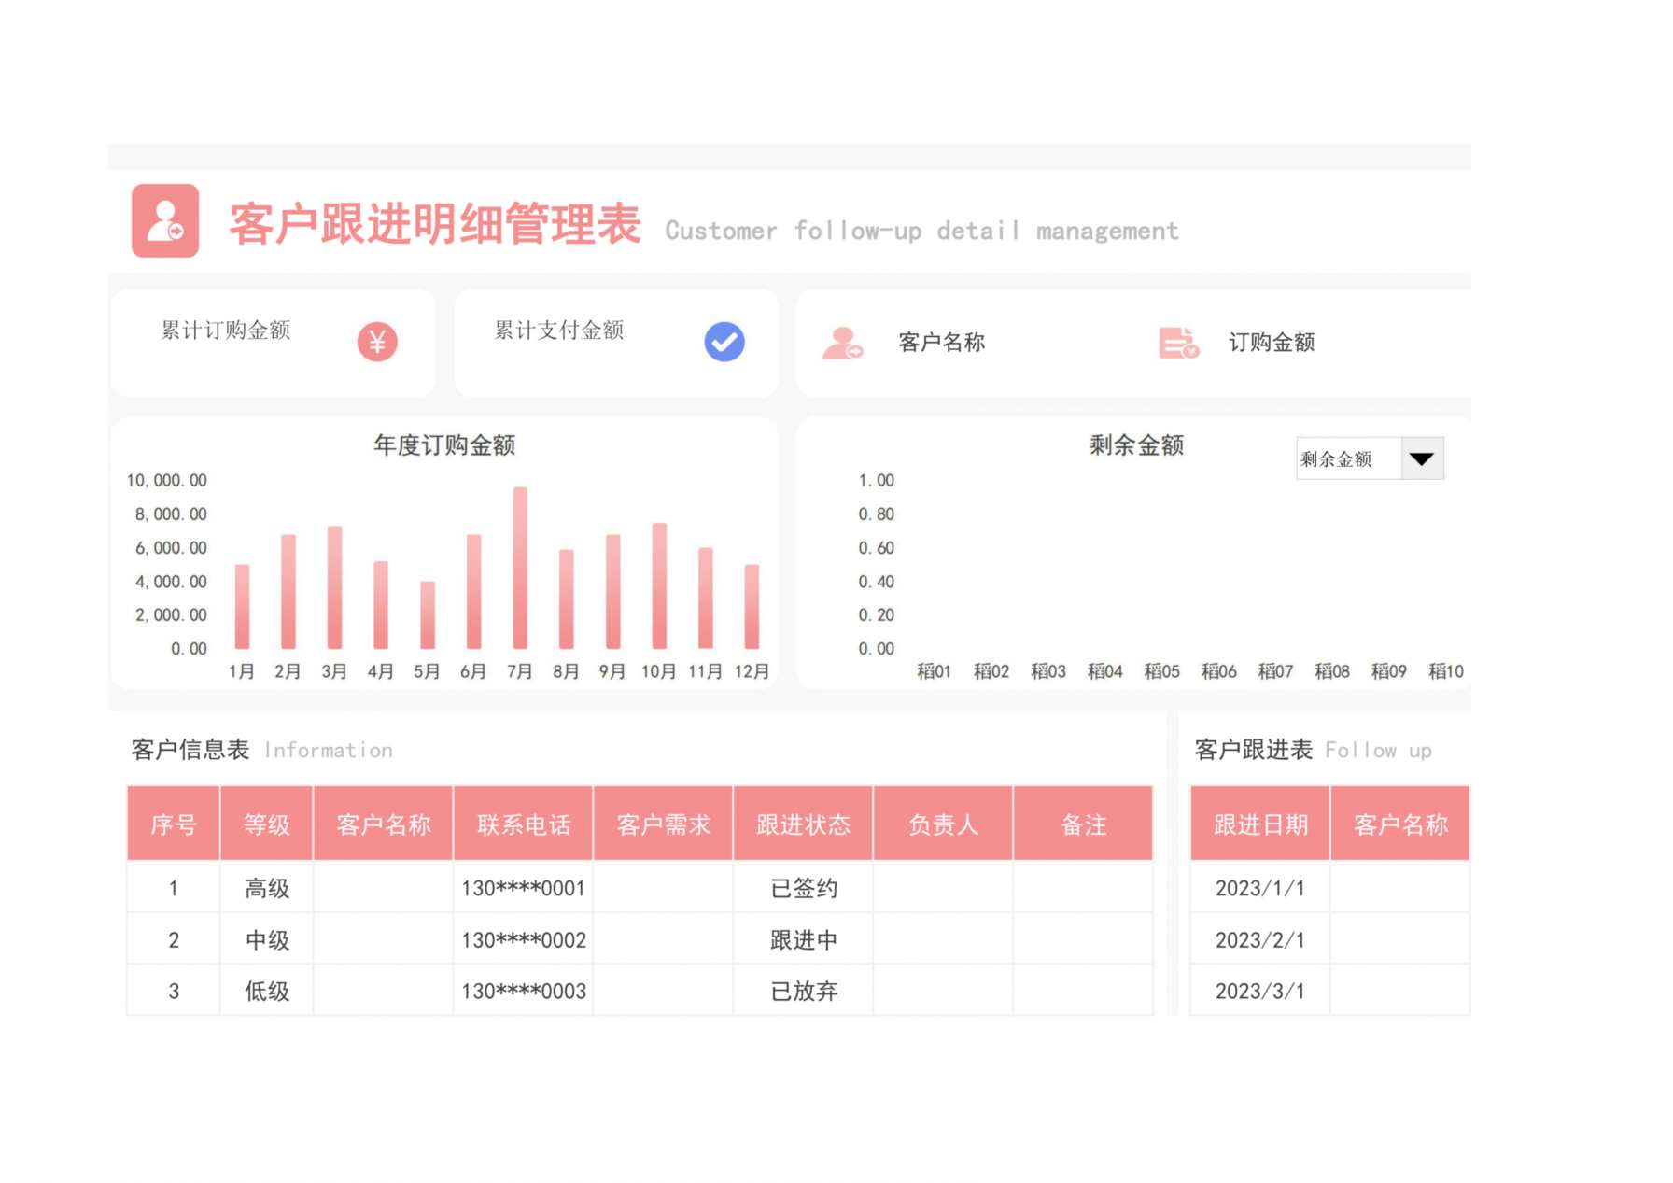Viewport: 1673px width, 1183px height.
Task: Select empty 客户名称 cell in 高级 row
Action: 384,887
